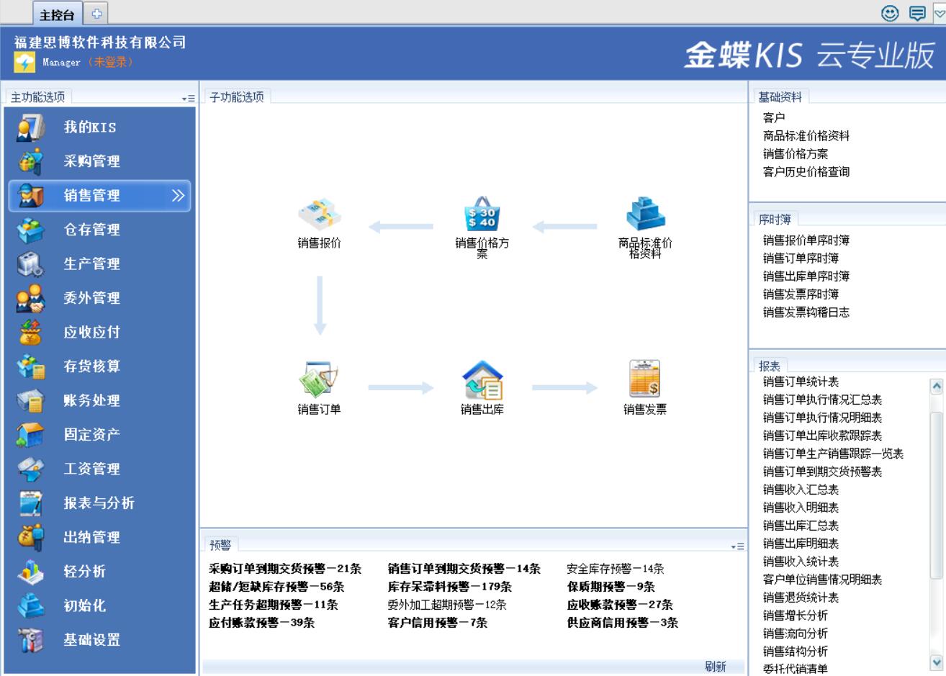Image resolution: width=946 pixels, height=676 pixels.
Task: Open the 销售报价 workflow icon
Action: point(319,215)
